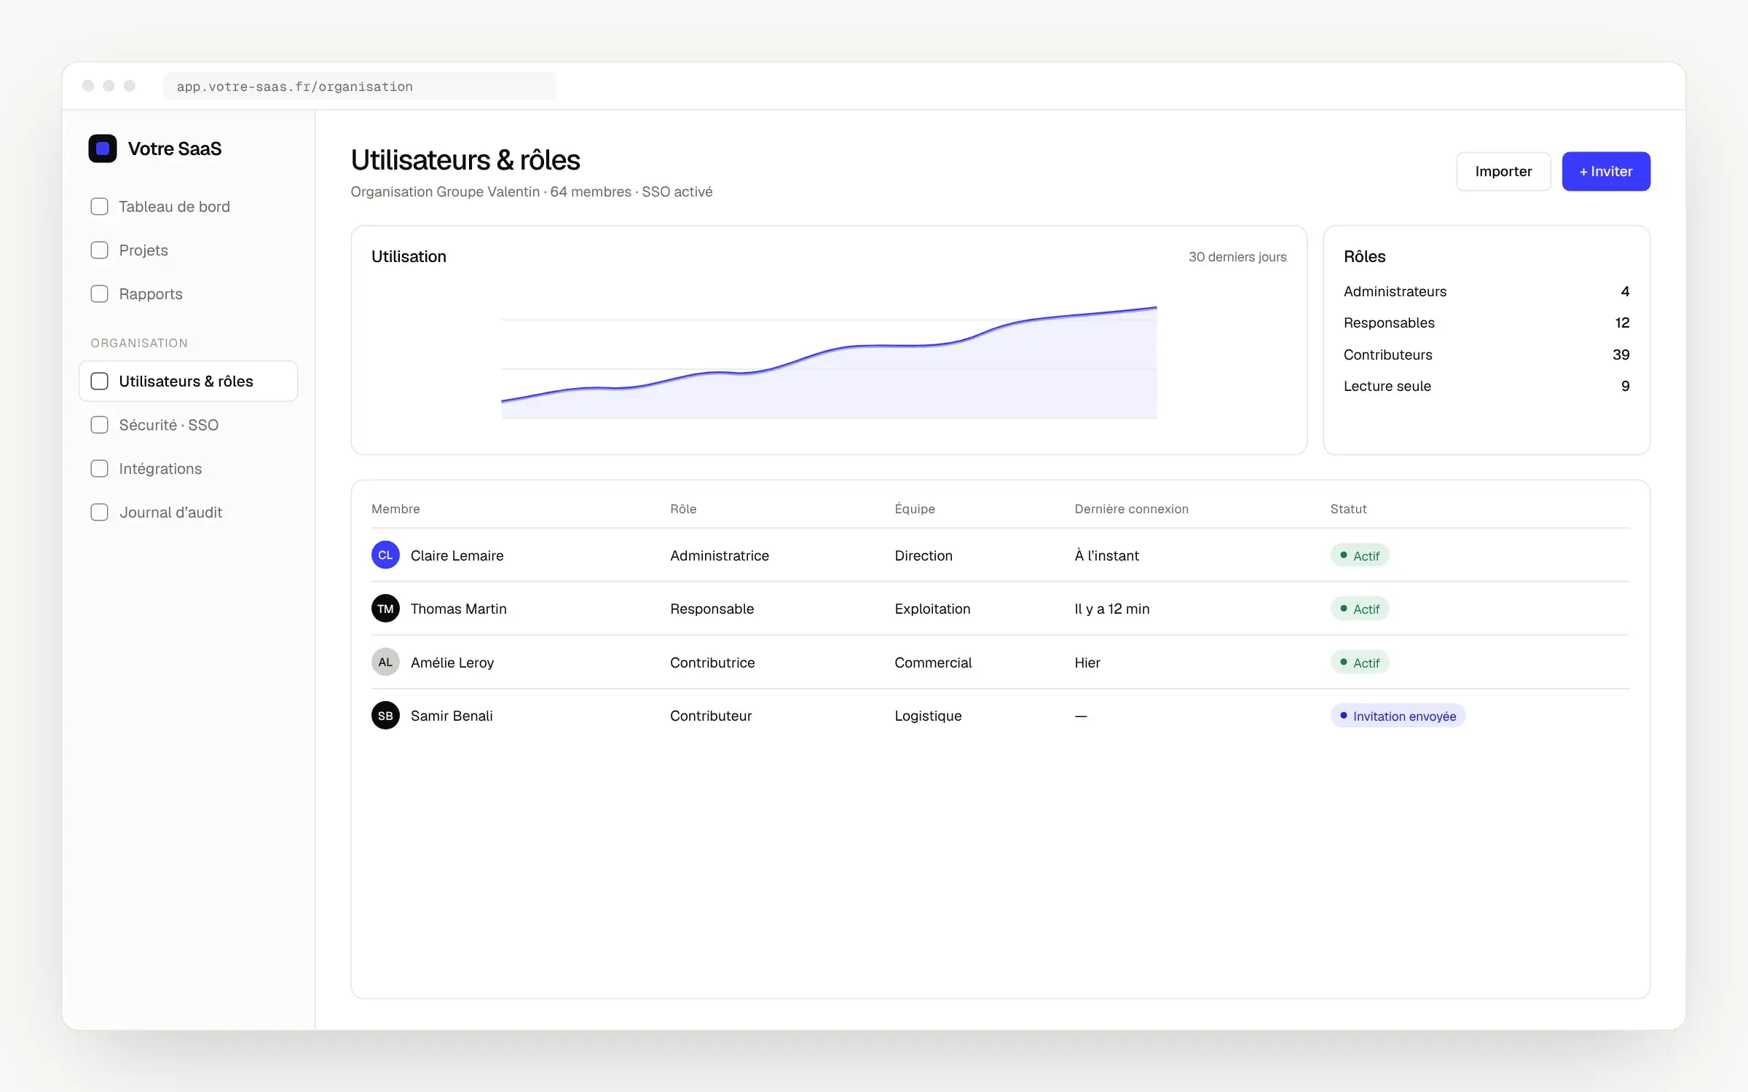The width and height of the screenshot is (1748, 1092).
Task: Open Rapports page
Action: click(x=189, y=294)
